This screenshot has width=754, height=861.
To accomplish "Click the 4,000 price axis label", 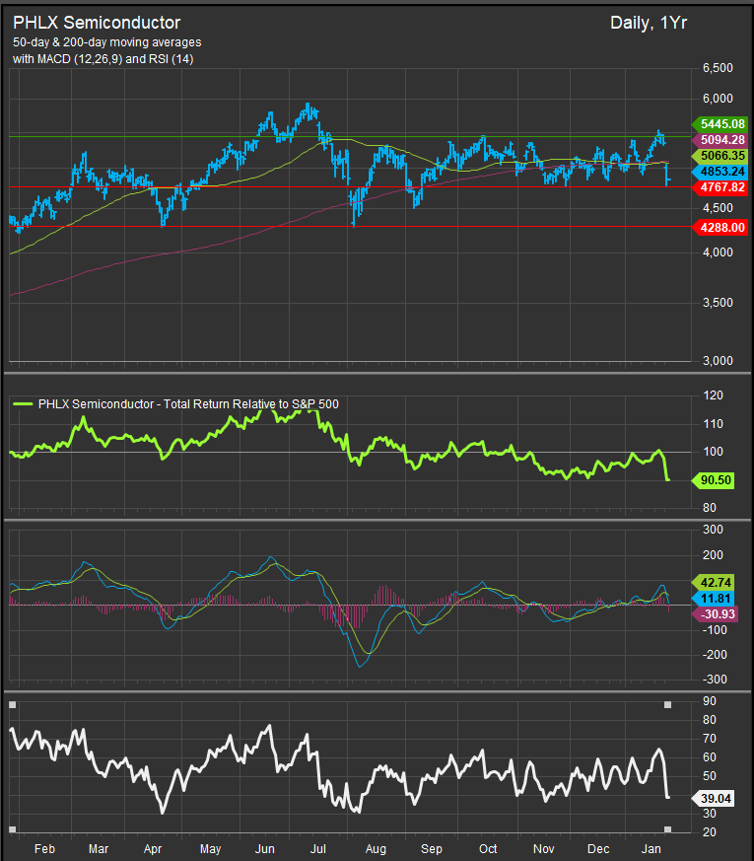I will tap(718, 252).
